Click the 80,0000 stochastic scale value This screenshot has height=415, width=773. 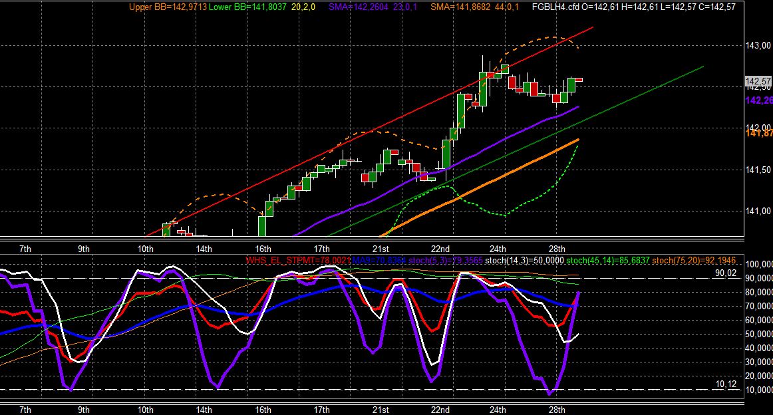(759, 292)
